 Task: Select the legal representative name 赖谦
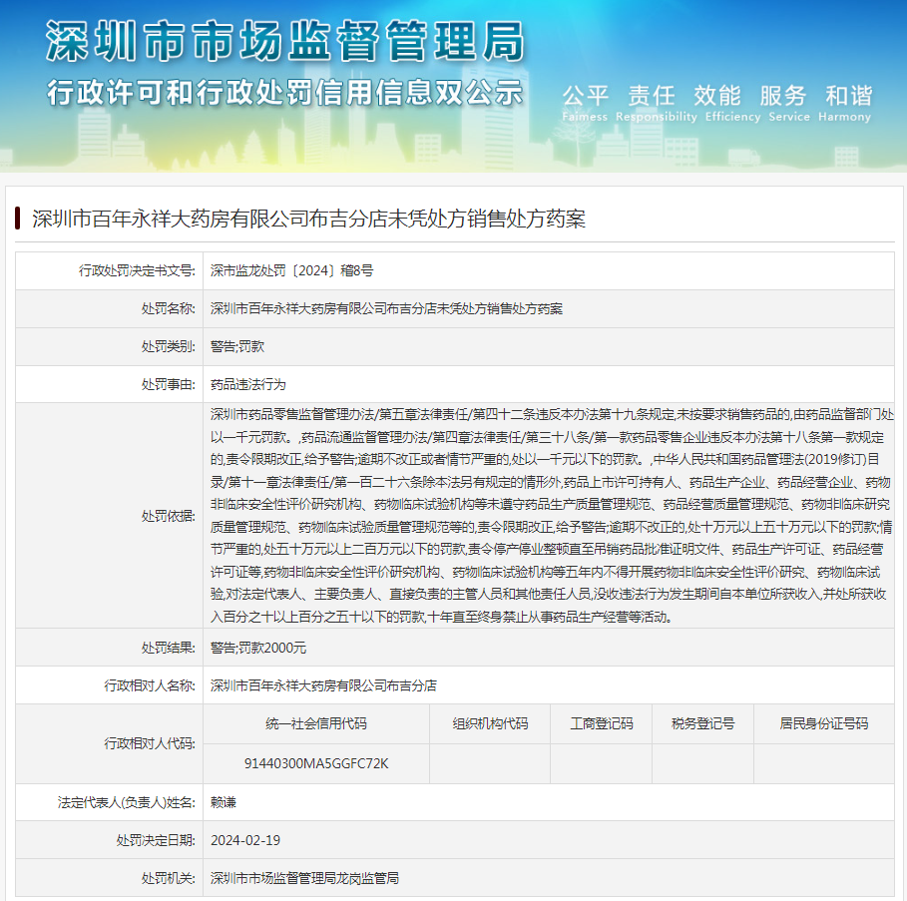224,802
